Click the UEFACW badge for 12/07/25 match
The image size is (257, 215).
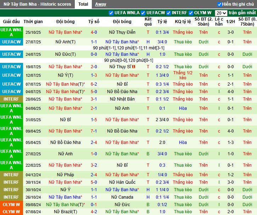pyautogui.click(x=11, y=75)
